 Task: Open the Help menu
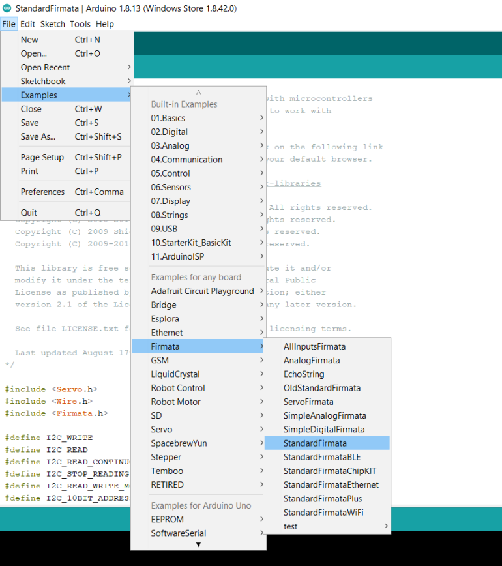click(x=104, y=24)
